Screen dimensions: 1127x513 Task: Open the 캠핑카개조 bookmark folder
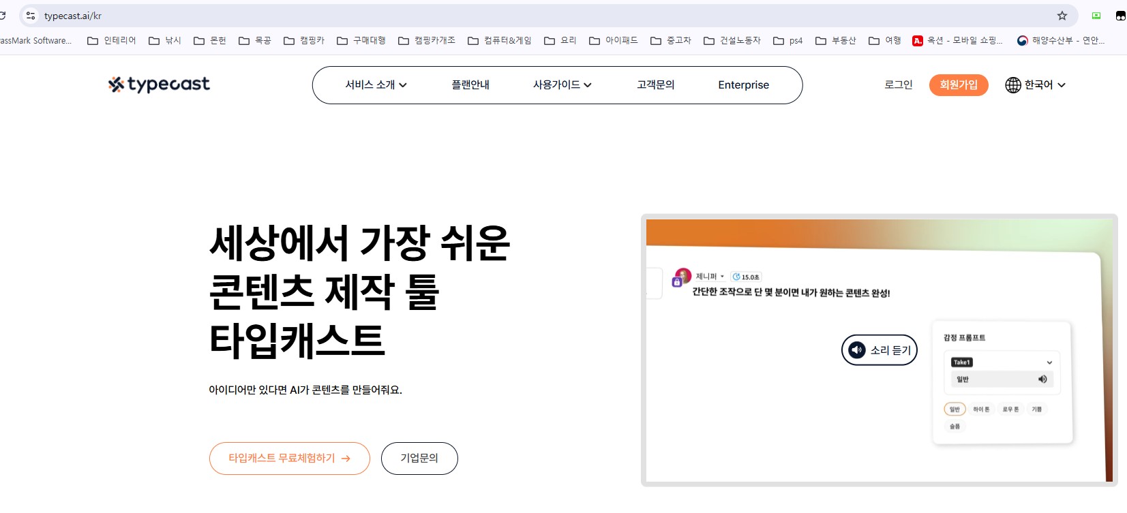point(427,41)
